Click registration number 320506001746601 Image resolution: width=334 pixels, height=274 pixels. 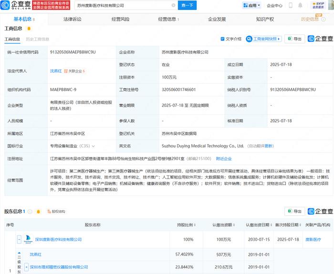pos(179,90)
